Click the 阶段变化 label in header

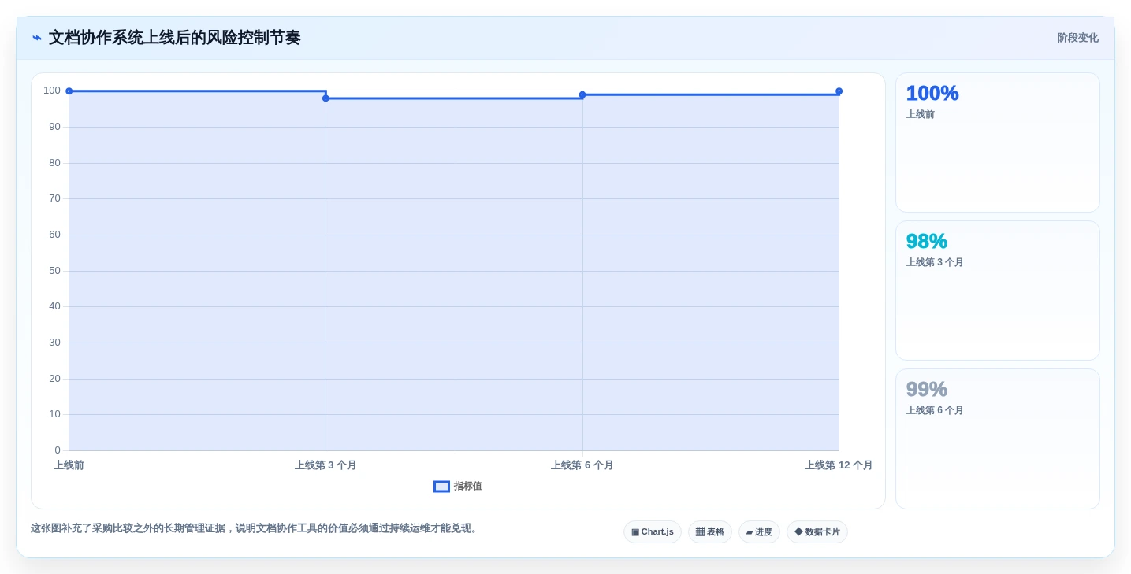(x=1077, y=38)
